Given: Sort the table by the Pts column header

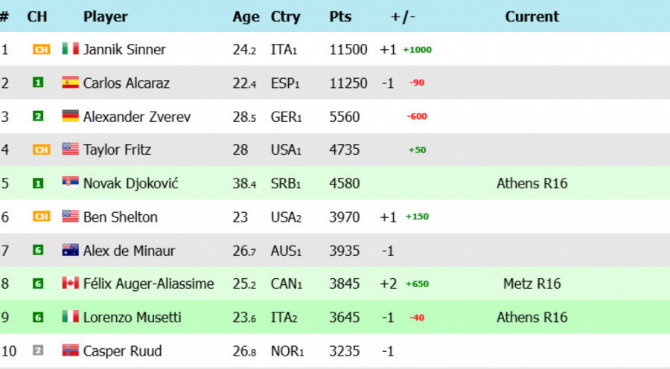Looking at the screenshot, I should (340, 16).
